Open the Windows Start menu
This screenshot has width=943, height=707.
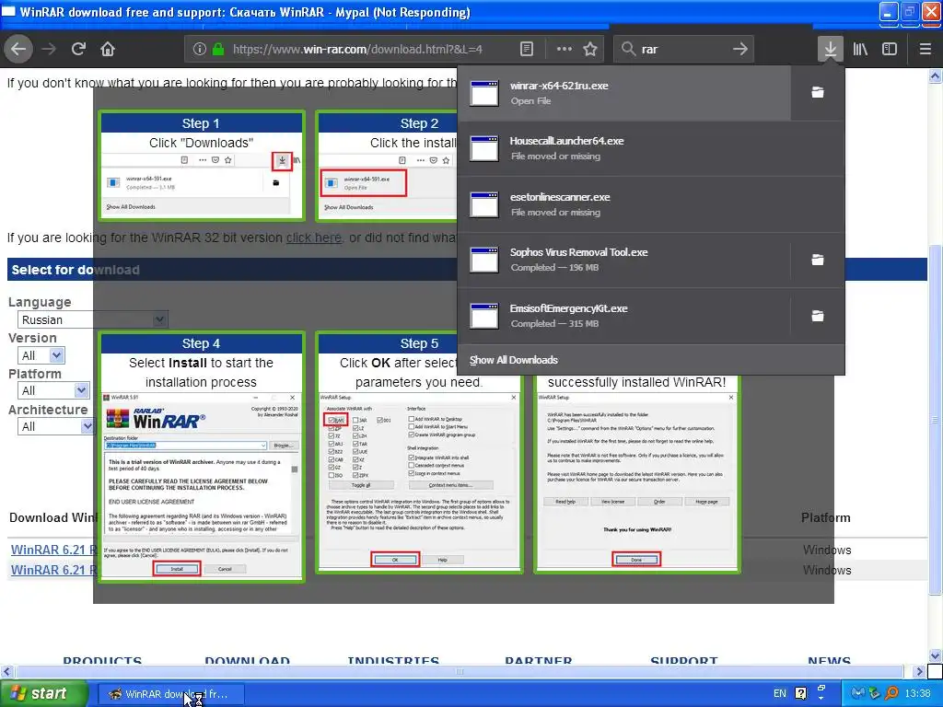[44, 694]
